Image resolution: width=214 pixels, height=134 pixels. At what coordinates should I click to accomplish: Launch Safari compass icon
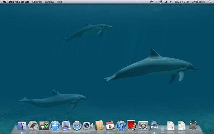[x=77, y=125]
